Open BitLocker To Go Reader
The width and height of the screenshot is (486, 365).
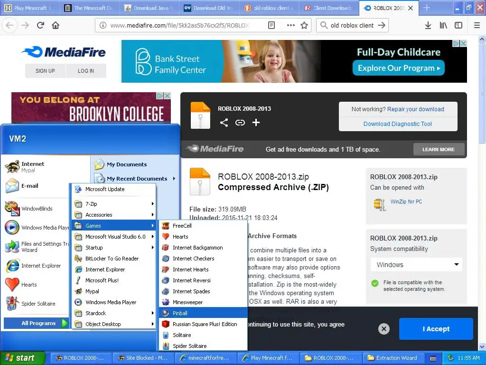point(114,259)
